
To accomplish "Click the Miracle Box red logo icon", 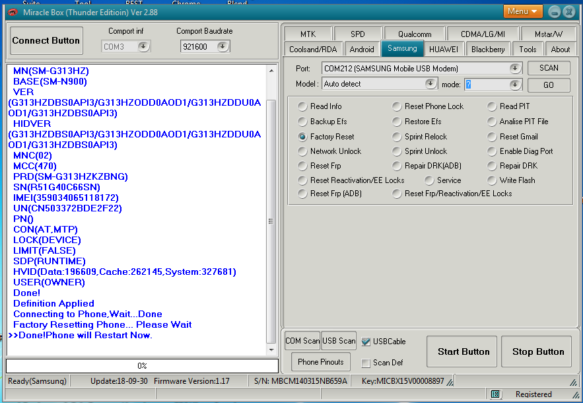I will coord(13,13).
